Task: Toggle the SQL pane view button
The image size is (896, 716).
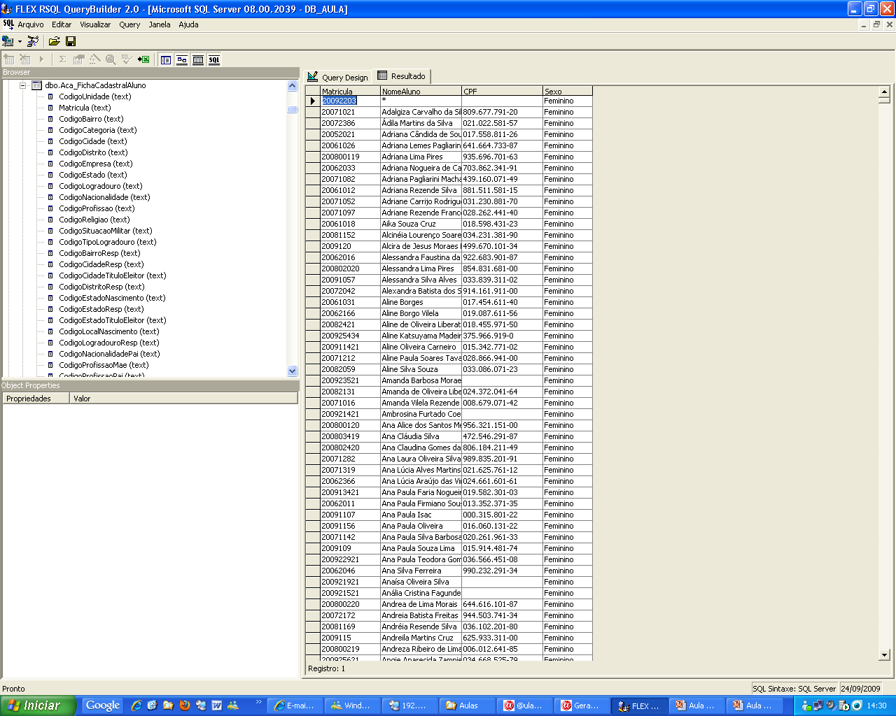Action: 214,60
